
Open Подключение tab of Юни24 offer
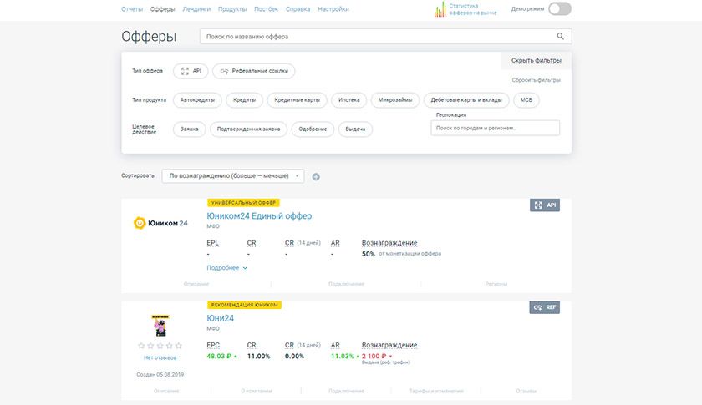tap(346, 391)
